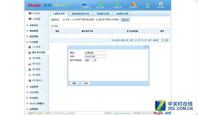
Task: Select 聊天软件管理 chat icon in sidebar
Action: pyautogui.click(x=30, y=53)
